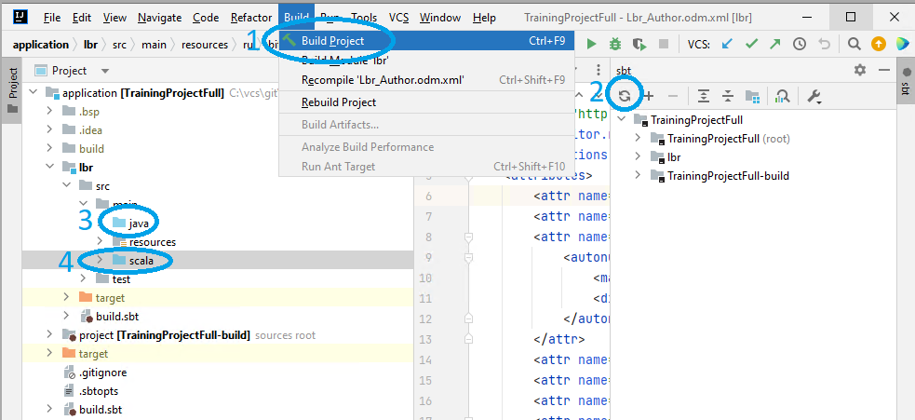915x420 pixels.
Task: Open Search Everywhere magnifier icon
Action: (854, 44)
